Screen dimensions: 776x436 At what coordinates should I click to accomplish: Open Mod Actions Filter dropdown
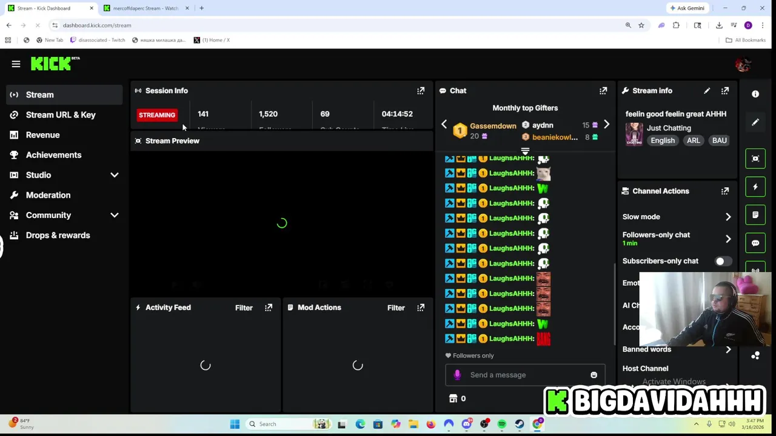(x=396, y=308)
